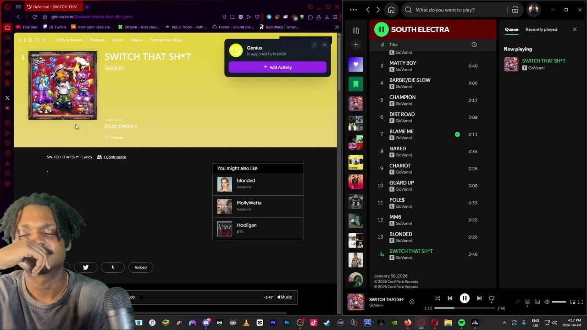Screen dimensions: 587x330
Task: Switch to Recently played tab
Action: (x=541, y=29)
